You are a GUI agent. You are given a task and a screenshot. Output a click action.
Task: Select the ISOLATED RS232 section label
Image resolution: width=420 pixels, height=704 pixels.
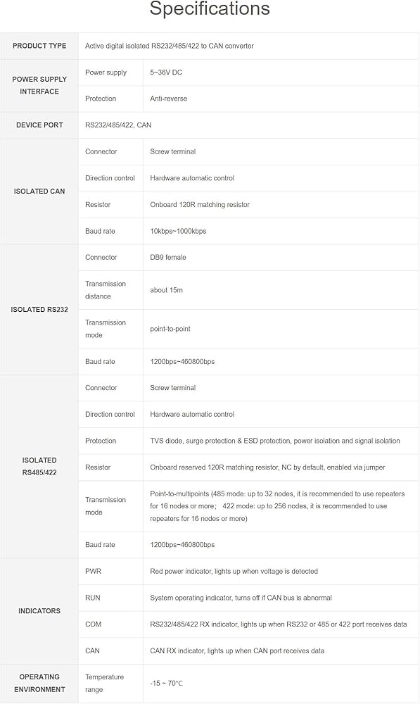click(x=39, y=309)
